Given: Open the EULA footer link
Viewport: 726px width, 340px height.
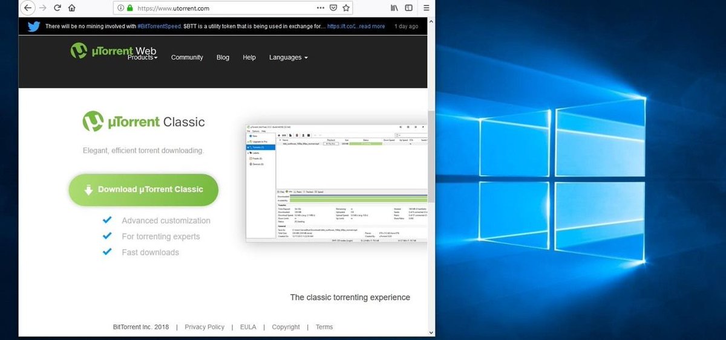Looking at the screenshot, I should 248,327.
